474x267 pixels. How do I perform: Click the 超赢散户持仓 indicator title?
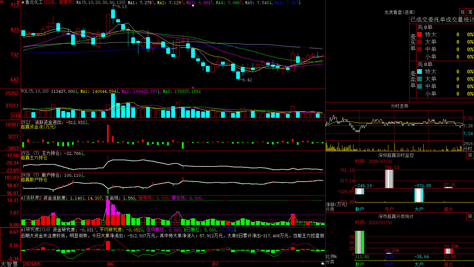(34, 180)
